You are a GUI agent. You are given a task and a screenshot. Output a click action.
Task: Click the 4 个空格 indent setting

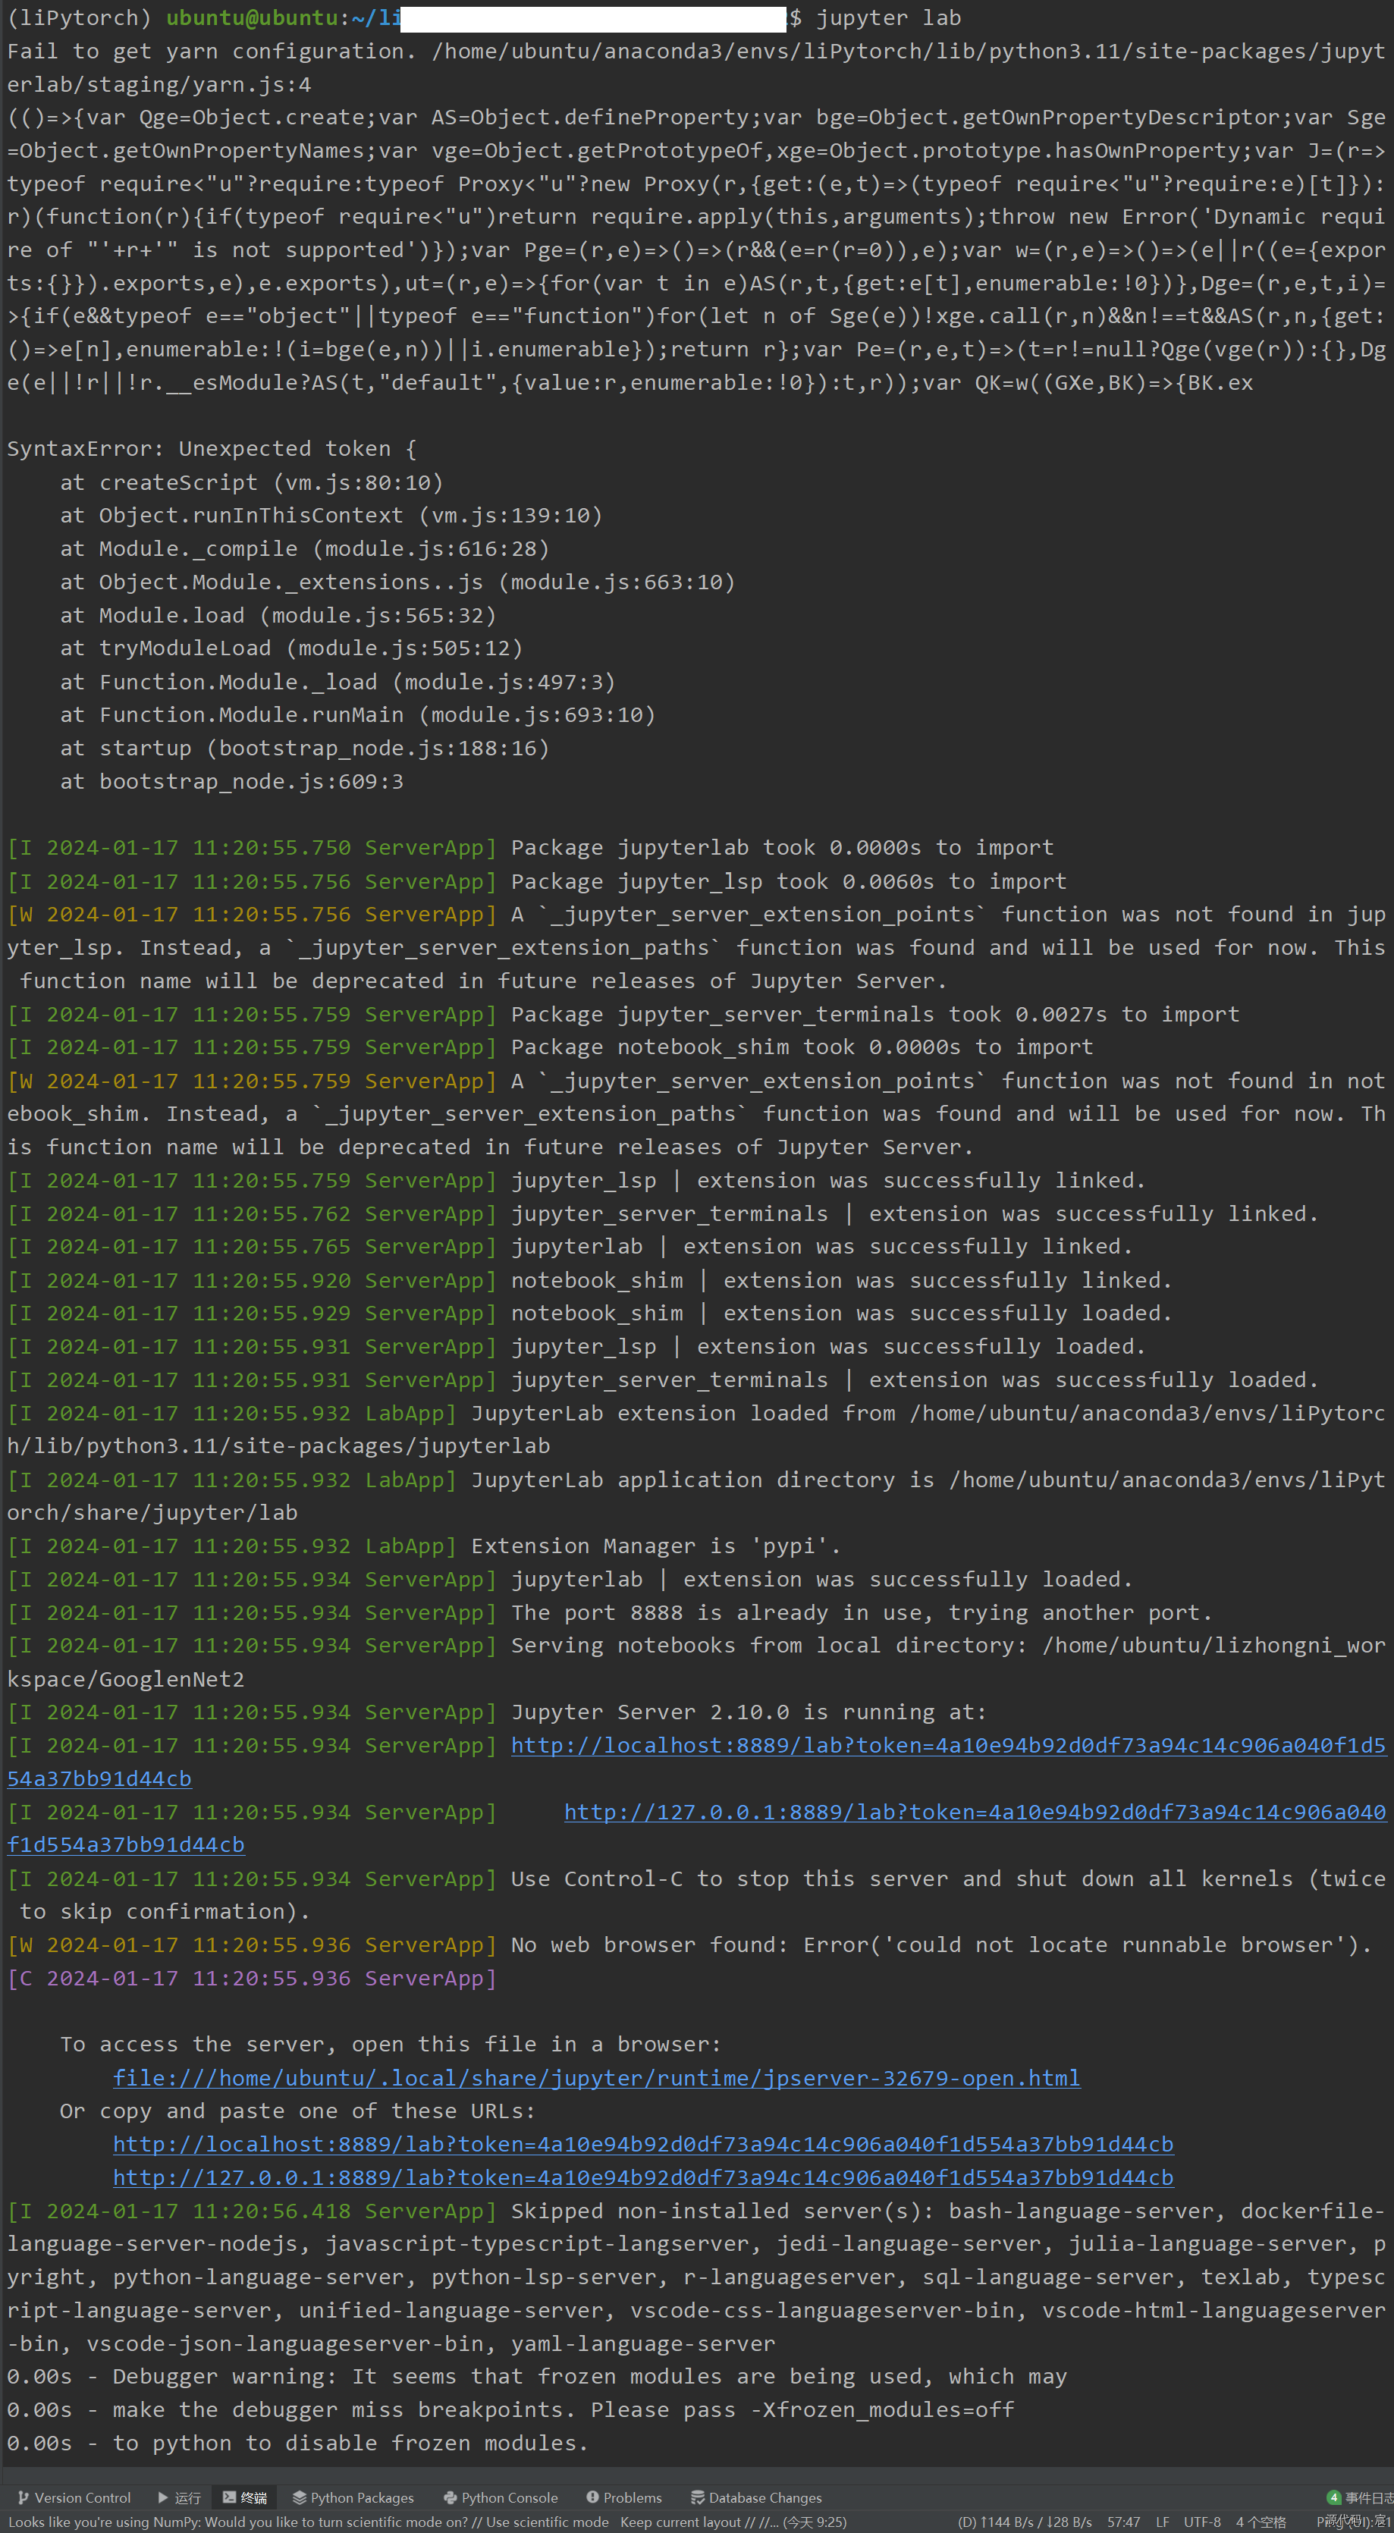1261,2522
